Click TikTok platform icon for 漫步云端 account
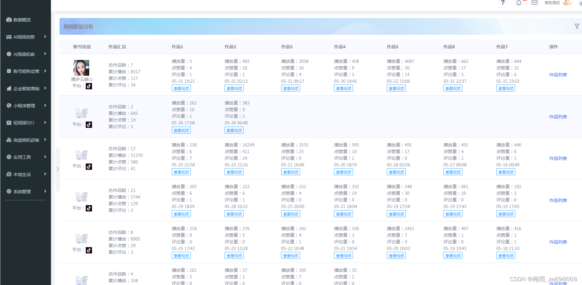The image size is (582, 285). 89,86
